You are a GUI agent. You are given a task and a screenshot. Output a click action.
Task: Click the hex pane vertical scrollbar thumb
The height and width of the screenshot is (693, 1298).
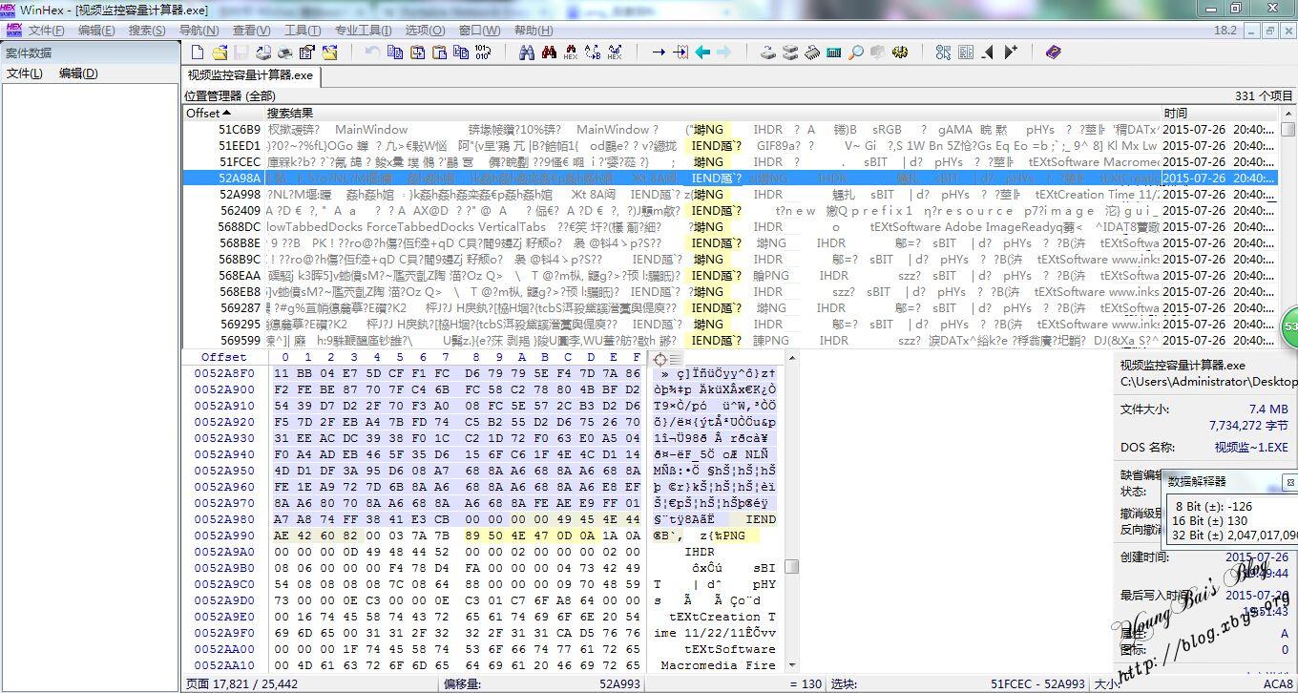(791, 566)
